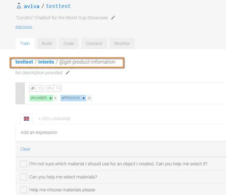The width and height of the screenshot is (226, 195).
Task: Click the 'Constro' Chatbot description text
Action: (62, 18)
